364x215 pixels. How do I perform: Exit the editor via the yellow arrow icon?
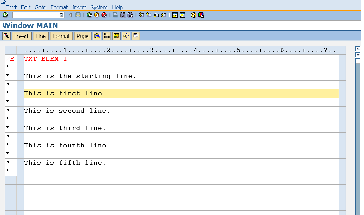coord(96,15)
